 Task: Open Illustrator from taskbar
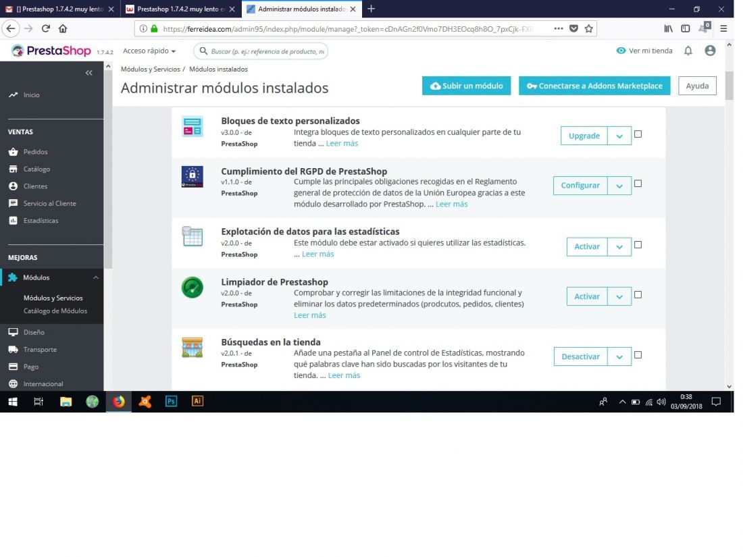click(197, 400)
